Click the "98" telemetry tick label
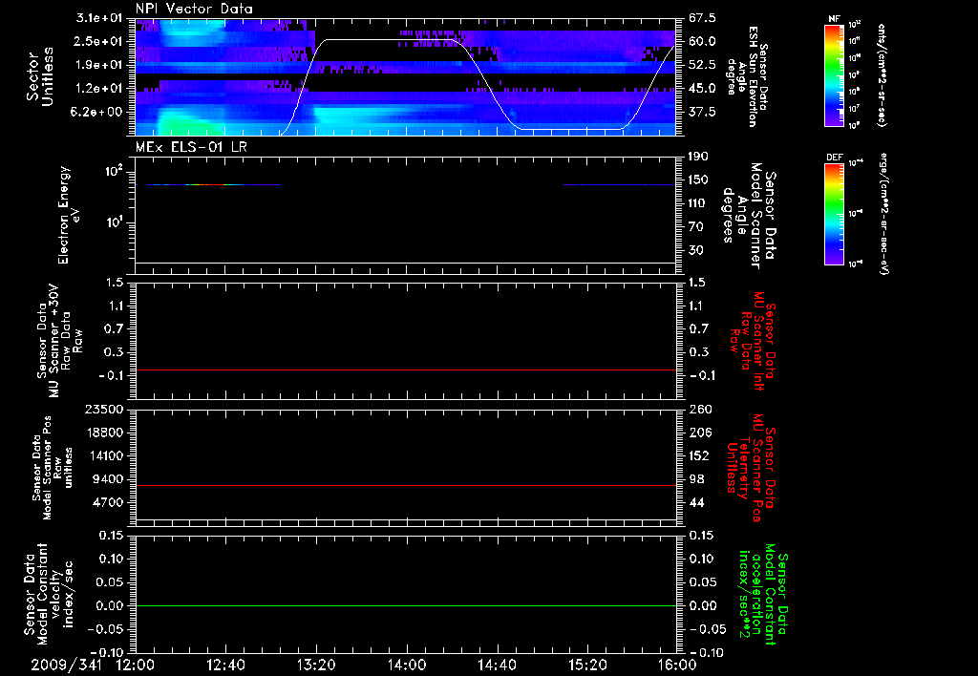The width and height of the screenshot is (978, 676). [696, 479]
